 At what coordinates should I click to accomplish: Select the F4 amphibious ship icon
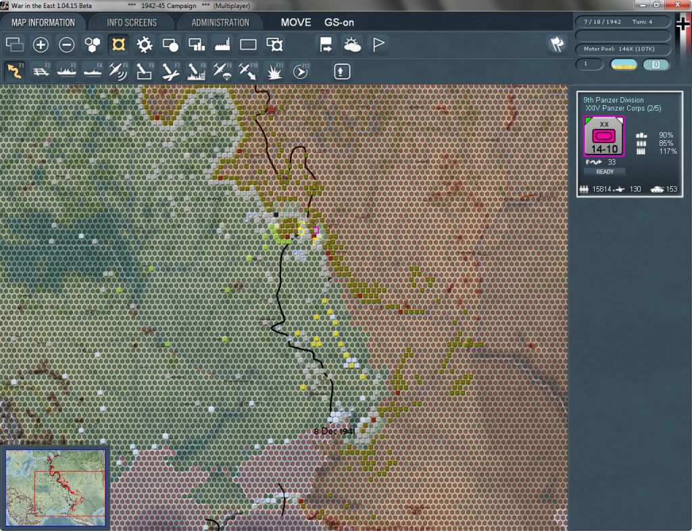(93, 71)
